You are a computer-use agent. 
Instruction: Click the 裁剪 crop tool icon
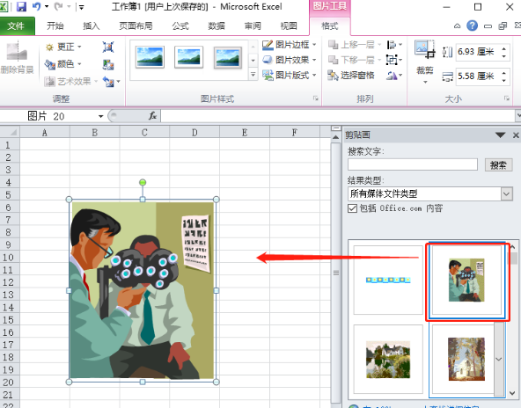click(x=425, y=49)
